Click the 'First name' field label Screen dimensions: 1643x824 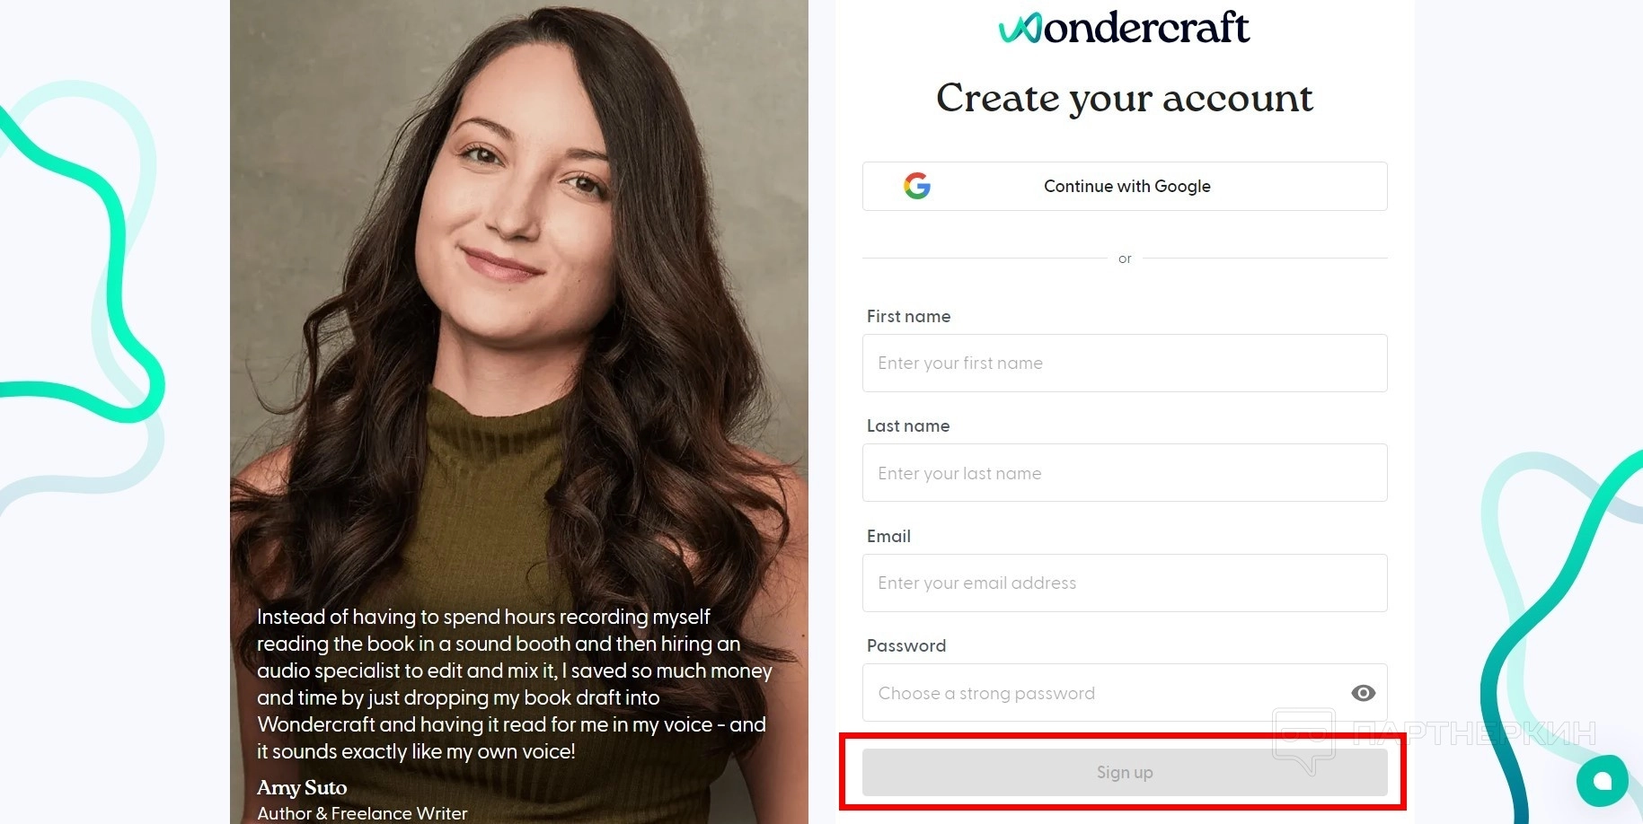pyautogui.click(x=908, y=316)
